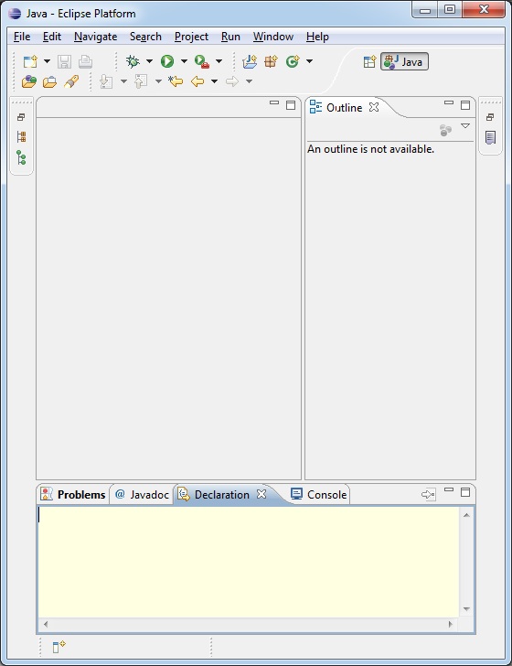
Task: Open the Search menu
Action: [x=145, y=37]
